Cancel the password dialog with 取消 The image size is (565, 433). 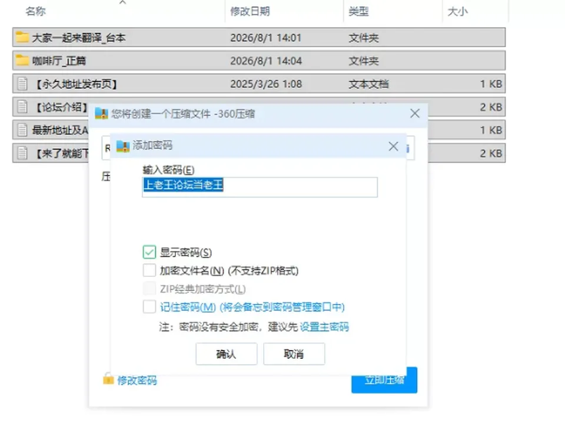click(294, 354)
